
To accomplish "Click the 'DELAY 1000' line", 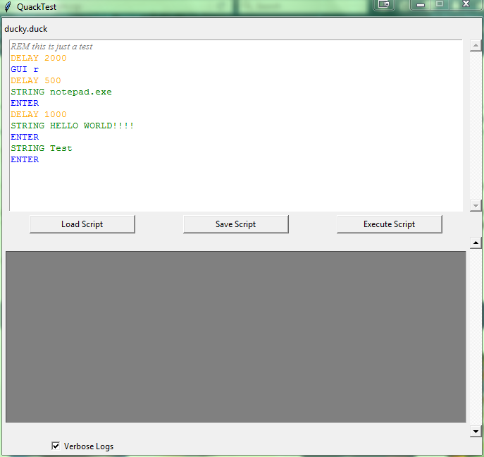I will pos(39,114).
